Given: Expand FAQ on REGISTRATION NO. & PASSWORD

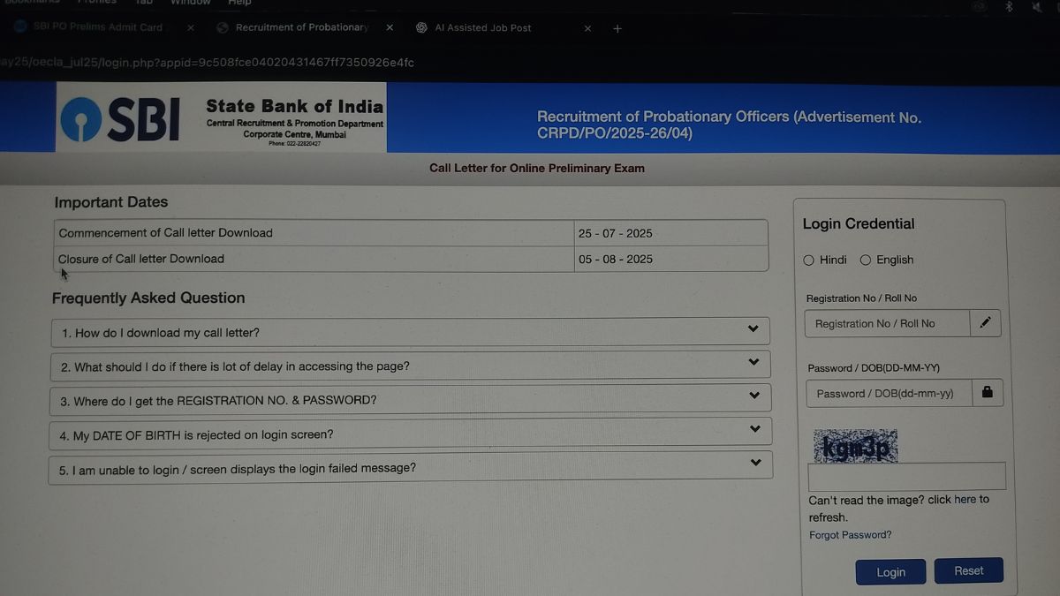Looking at the screenshot, I should 410,399.
